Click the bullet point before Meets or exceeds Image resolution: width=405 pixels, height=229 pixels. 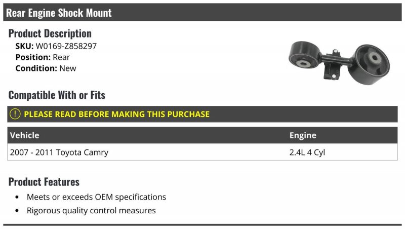pyautogui.click(x=17, y=197)
